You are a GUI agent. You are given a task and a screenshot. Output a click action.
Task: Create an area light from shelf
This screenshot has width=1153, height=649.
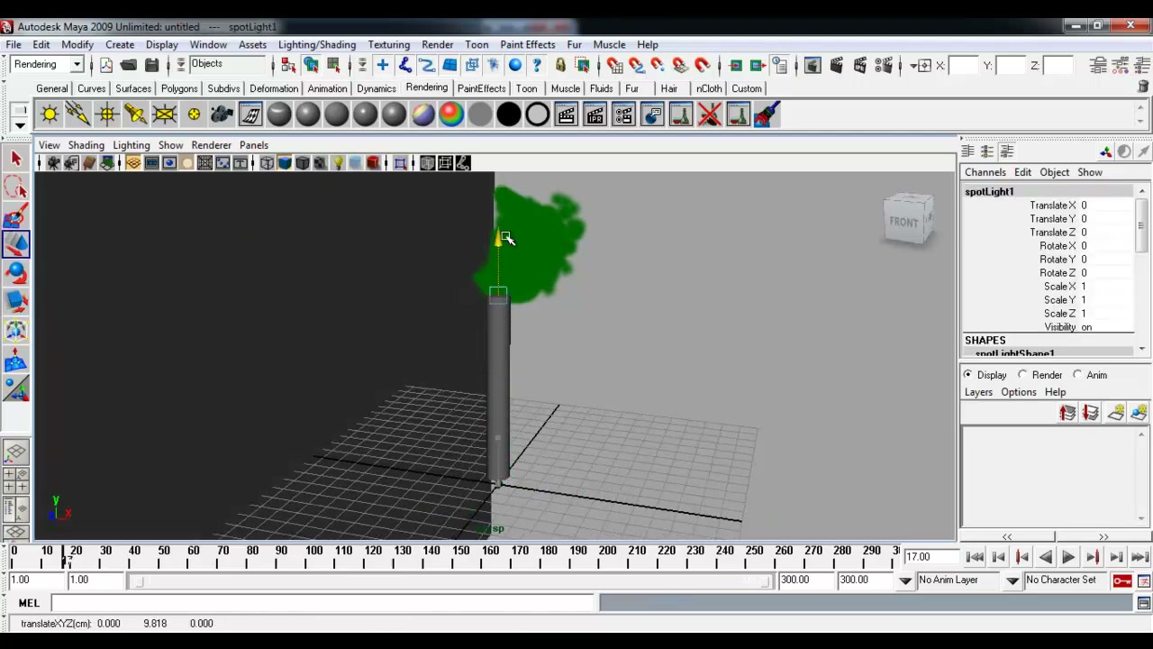[x=165, y=114]
